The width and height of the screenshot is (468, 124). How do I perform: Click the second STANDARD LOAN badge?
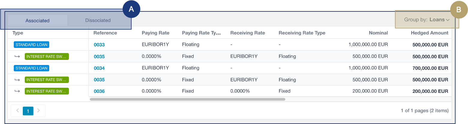pyautogui.click(x=31, y=68)
